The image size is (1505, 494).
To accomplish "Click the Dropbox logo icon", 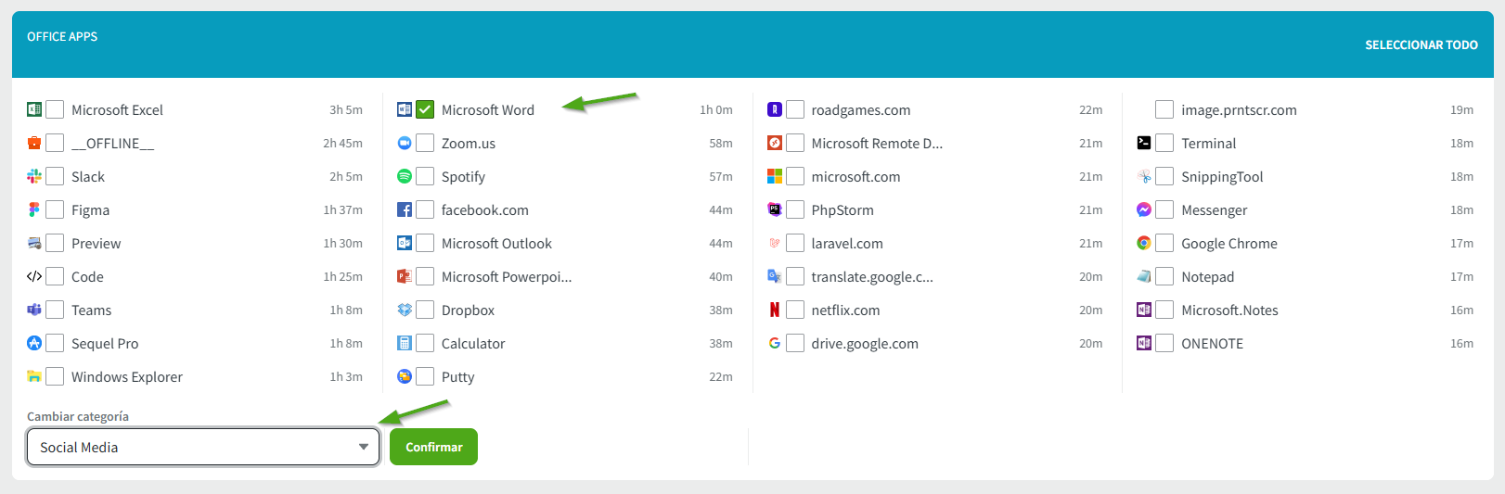I will 405,310.
